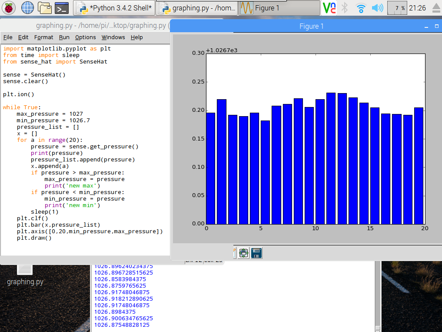442x332 pixels.
Task: Open the file manager from the taskbar
Action: point(45,8)
